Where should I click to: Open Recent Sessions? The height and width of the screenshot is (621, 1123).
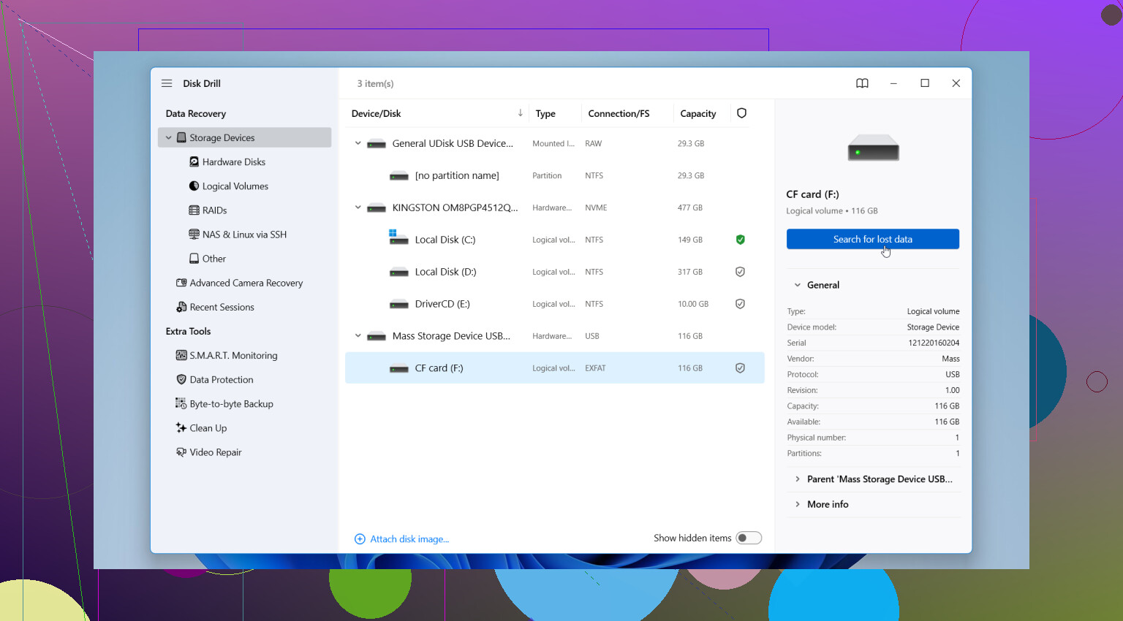[222, 307]
